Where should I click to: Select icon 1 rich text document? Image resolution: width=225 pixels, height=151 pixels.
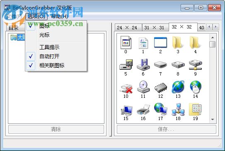click(143, 43)
